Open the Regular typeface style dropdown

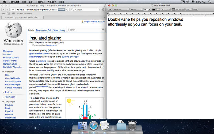pyautogui.click(x=136, y=9)
